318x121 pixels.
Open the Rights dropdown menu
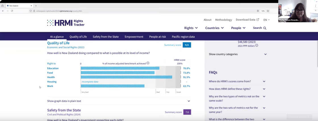(191, 28)
